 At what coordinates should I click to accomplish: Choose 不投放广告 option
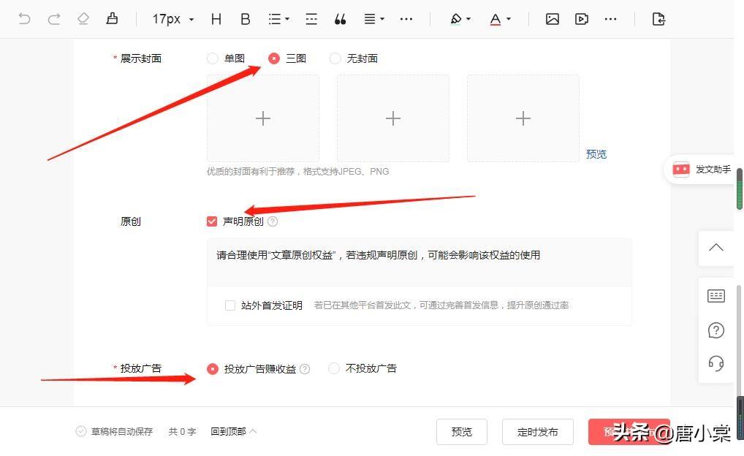tap(335, 369)
